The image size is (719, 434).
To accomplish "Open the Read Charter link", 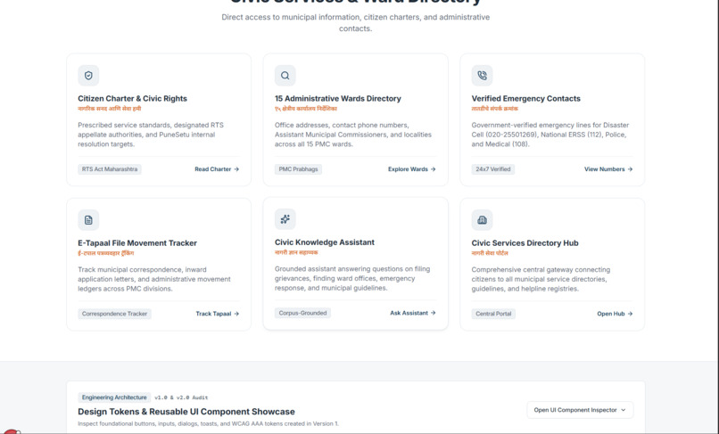I will pos(217,169).
